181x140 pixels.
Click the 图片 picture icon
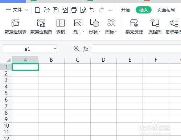coord(78,23)
